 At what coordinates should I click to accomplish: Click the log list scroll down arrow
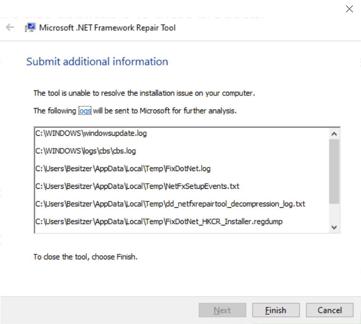[334, 227]
